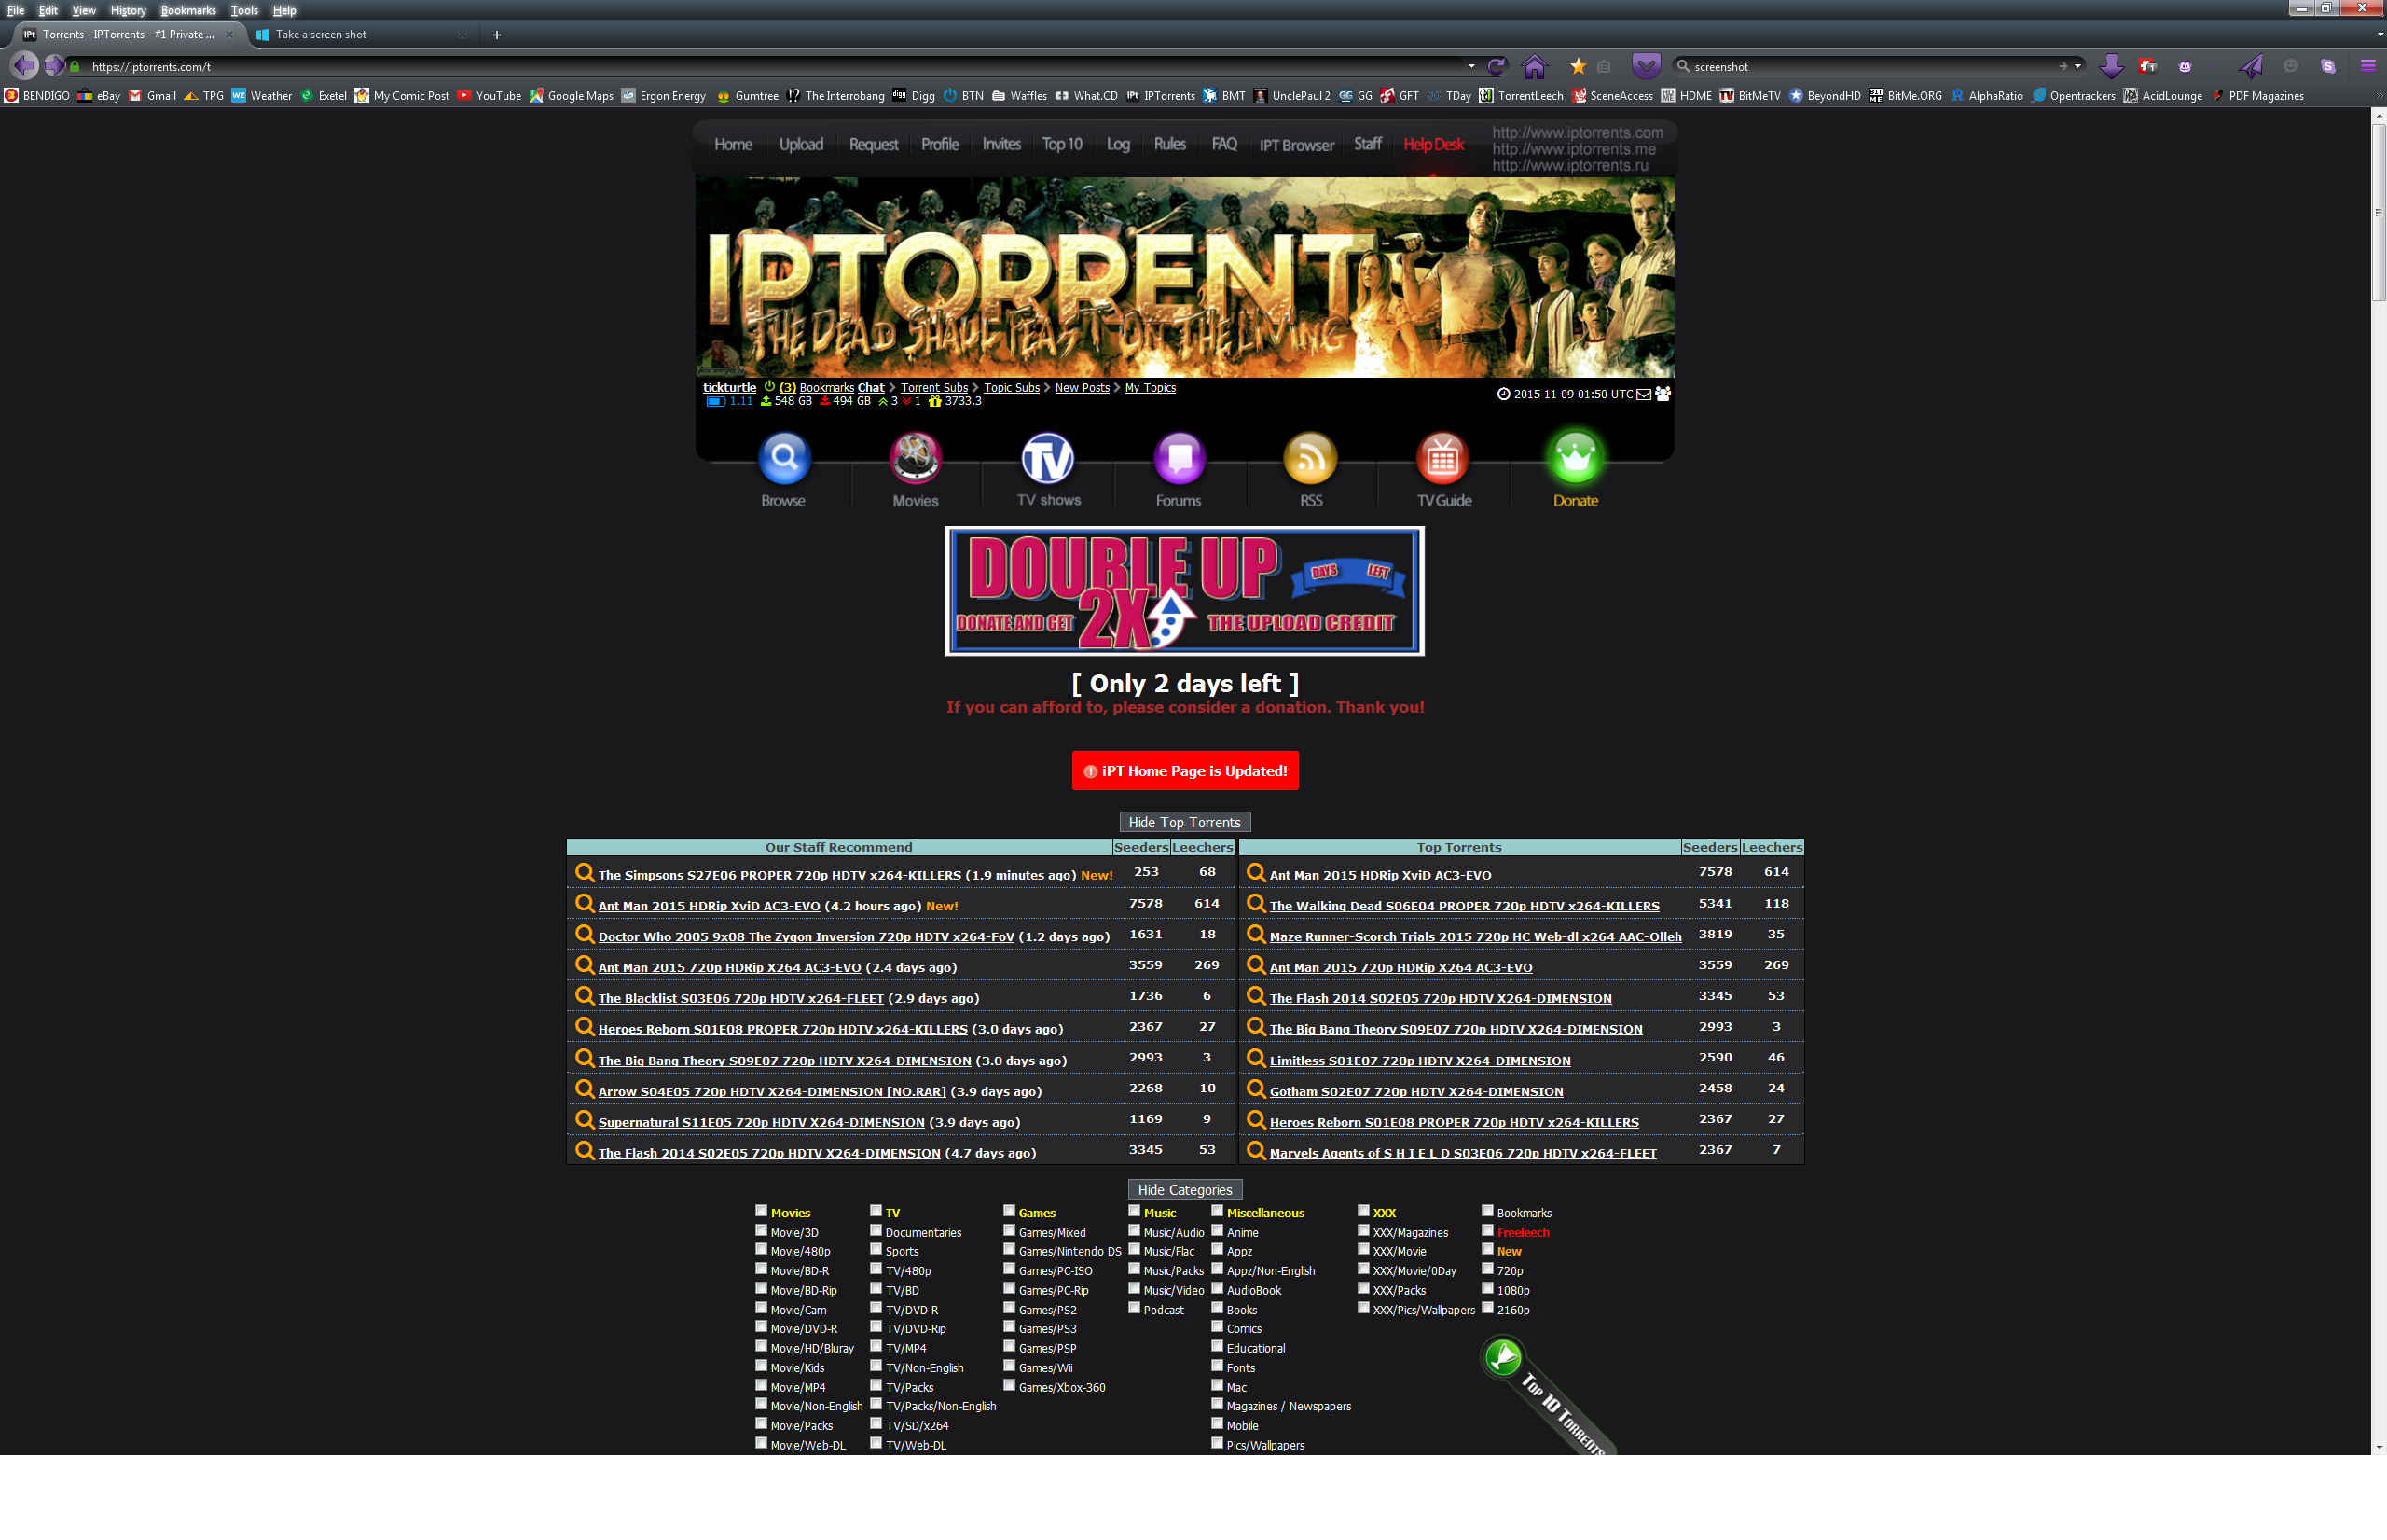Click the green Donate crown icon
The width and height of the screenshot is (2387, 1540).
(1576, 459)
